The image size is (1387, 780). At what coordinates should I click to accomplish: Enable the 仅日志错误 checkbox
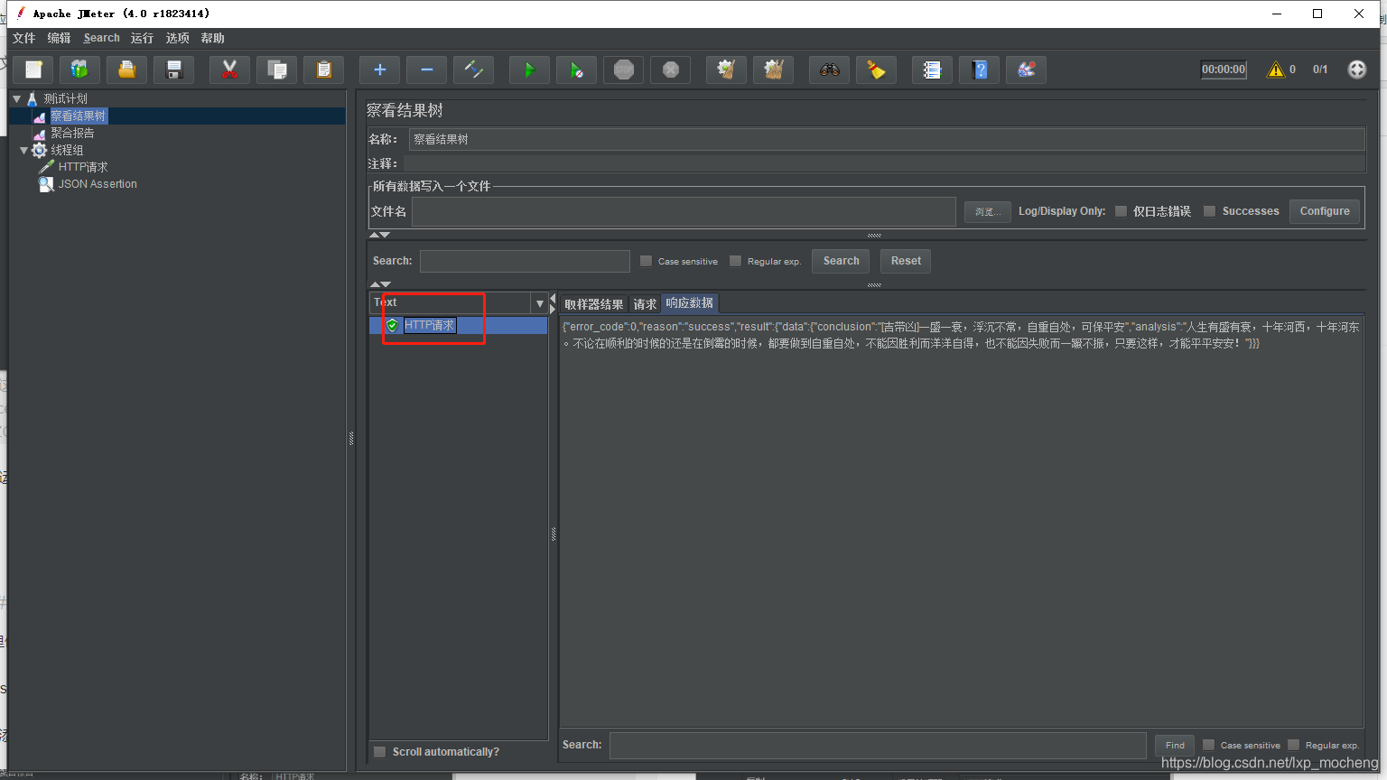tap(1121, 211)
